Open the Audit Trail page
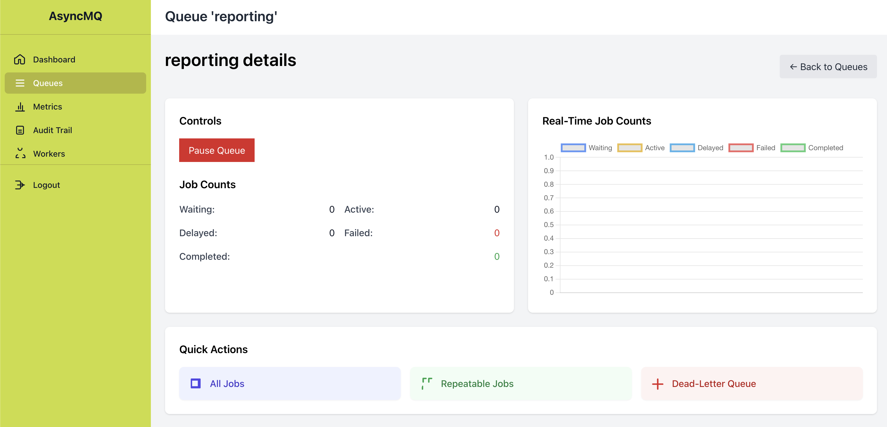 coord(52,130)
